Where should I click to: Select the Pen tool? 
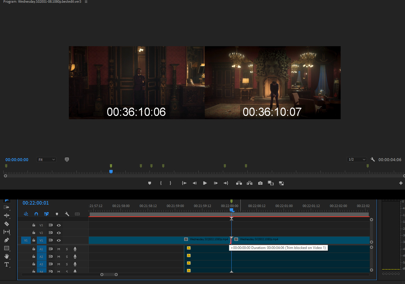(6, 240)
